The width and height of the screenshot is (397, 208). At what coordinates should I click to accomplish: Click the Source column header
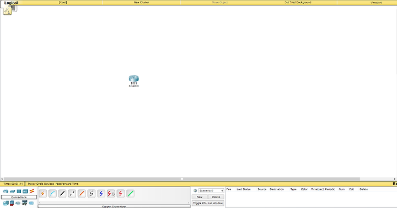(262, 189)
